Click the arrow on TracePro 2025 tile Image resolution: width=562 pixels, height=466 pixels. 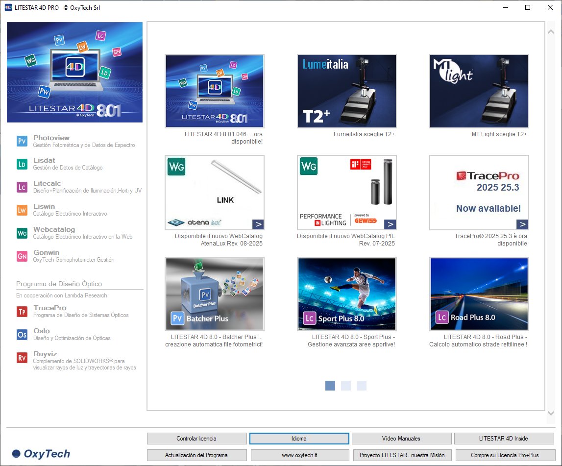click(x=522, y=224)
